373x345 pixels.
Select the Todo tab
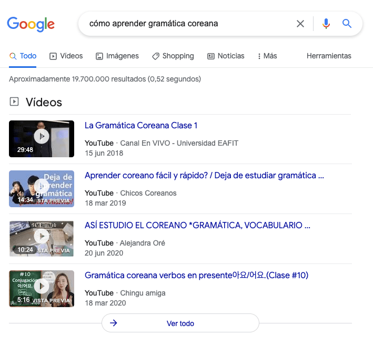(x=23, y=56)
